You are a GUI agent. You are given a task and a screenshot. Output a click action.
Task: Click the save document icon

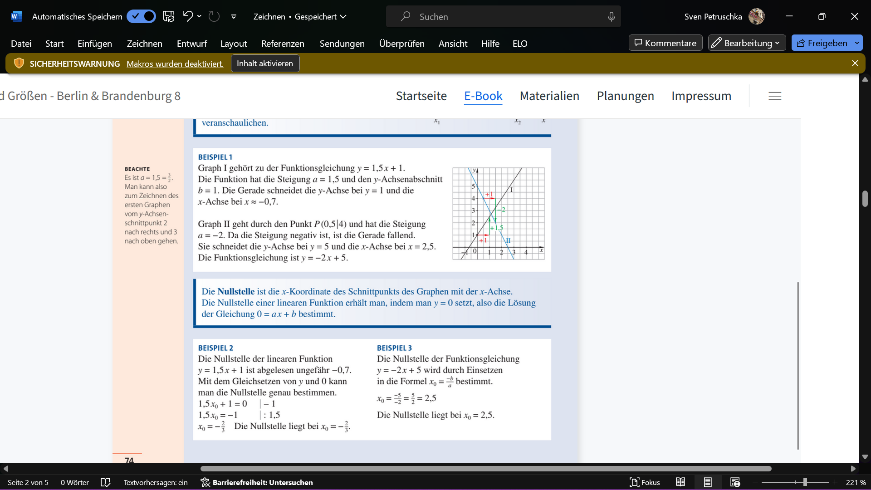(x=169, y=16)
